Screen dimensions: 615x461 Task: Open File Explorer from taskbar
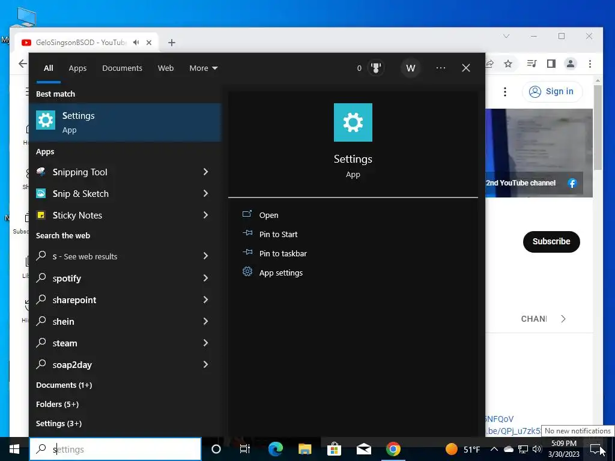(304, 449)
